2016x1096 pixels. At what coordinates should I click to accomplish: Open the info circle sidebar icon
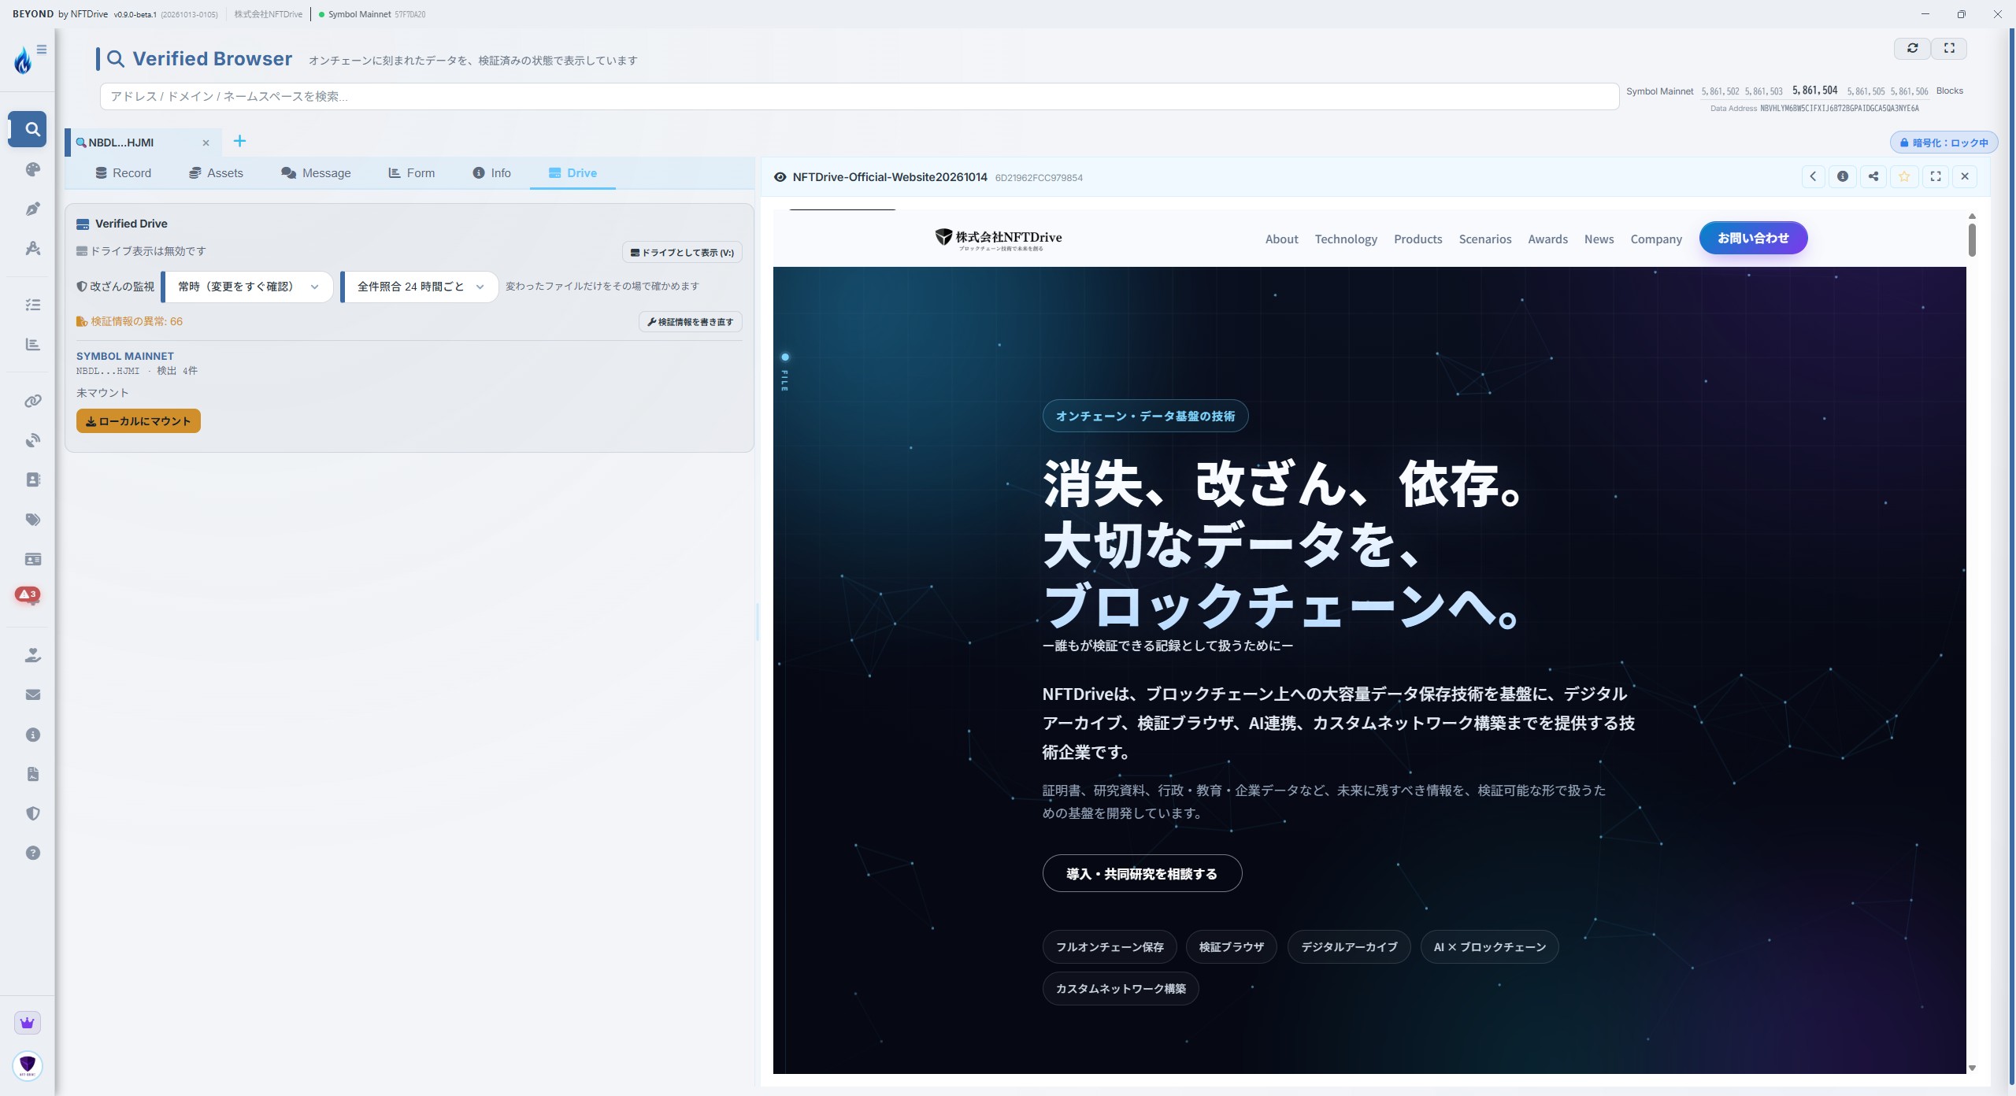pos(32,735)
